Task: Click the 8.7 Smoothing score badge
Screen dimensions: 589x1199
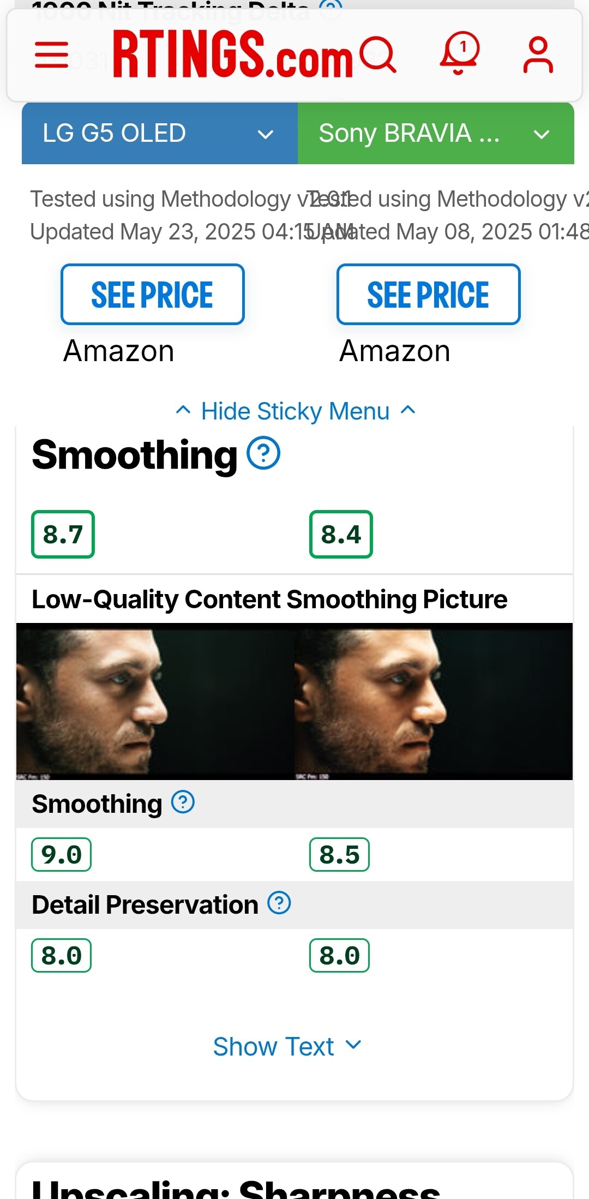Action: point(63,535)
